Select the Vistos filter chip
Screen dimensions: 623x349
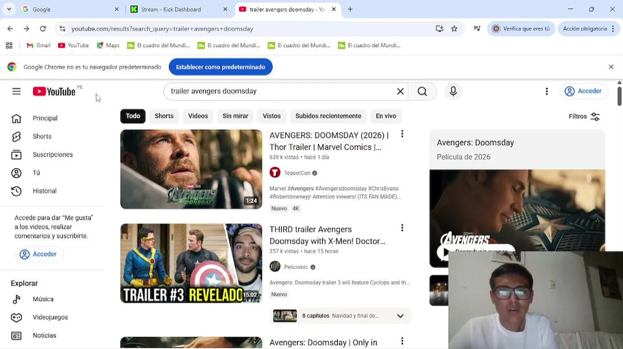(x=272, y=116)
